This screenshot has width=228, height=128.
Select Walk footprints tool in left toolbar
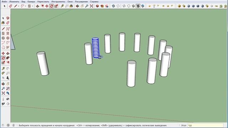pos(3,104)
